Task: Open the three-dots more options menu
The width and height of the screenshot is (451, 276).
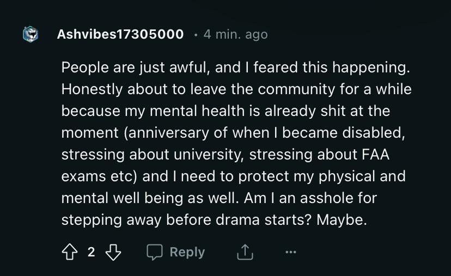Action: [x=291, y=252]
